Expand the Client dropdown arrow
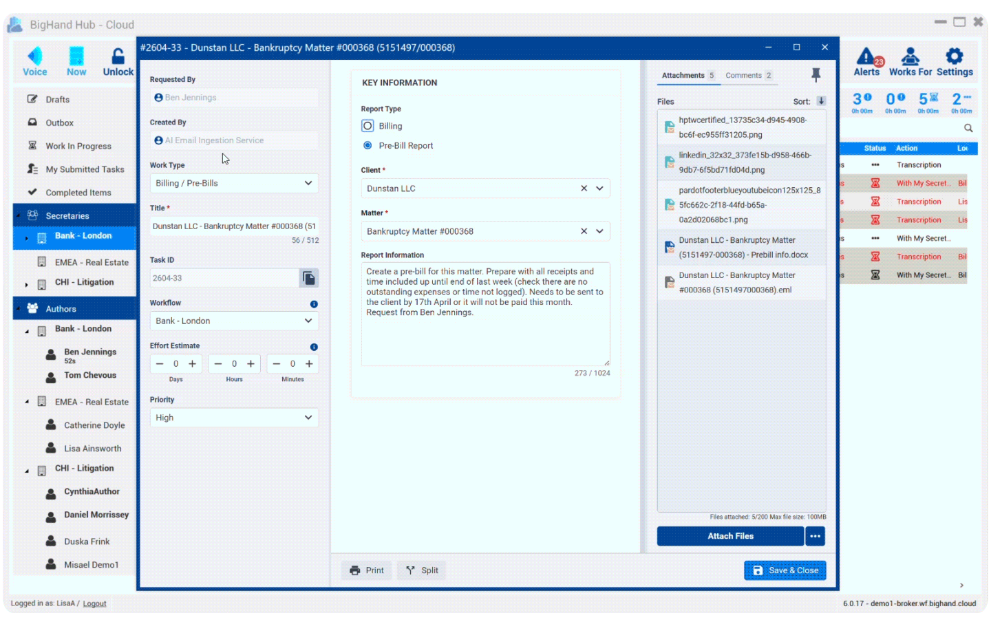 point(599,189)
